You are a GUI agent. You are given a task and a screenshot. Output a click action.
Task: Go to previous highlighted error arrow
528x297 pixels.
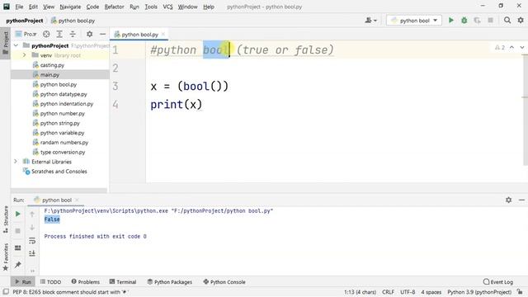[511, 48]
